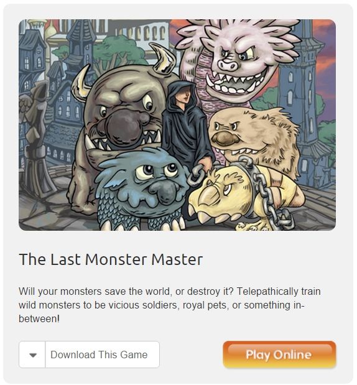Expand the download options dropdown arrow

point(32,355)
